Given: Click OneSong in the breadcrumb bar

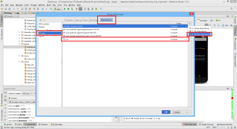Looking at the screenshot, I should point(7,13).
